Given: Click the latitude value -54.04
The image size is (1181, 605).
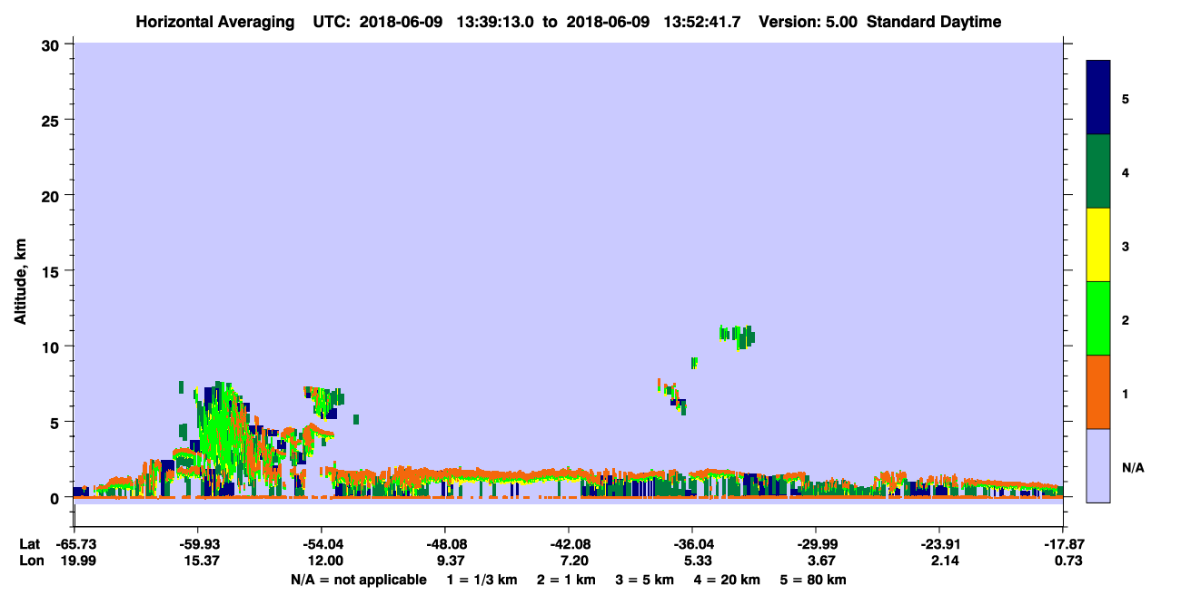Looking at the screenshot, I should pos(321,544).
